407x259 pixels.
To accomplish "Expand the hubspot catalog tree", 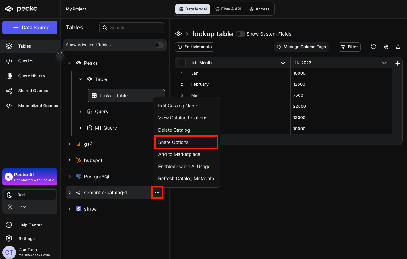I will 70,160.
